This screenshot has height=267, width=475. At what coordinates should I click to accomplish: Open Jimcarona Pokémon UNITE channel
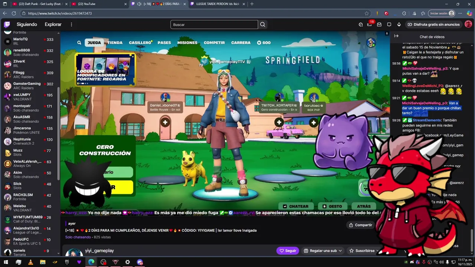(30, 130)
